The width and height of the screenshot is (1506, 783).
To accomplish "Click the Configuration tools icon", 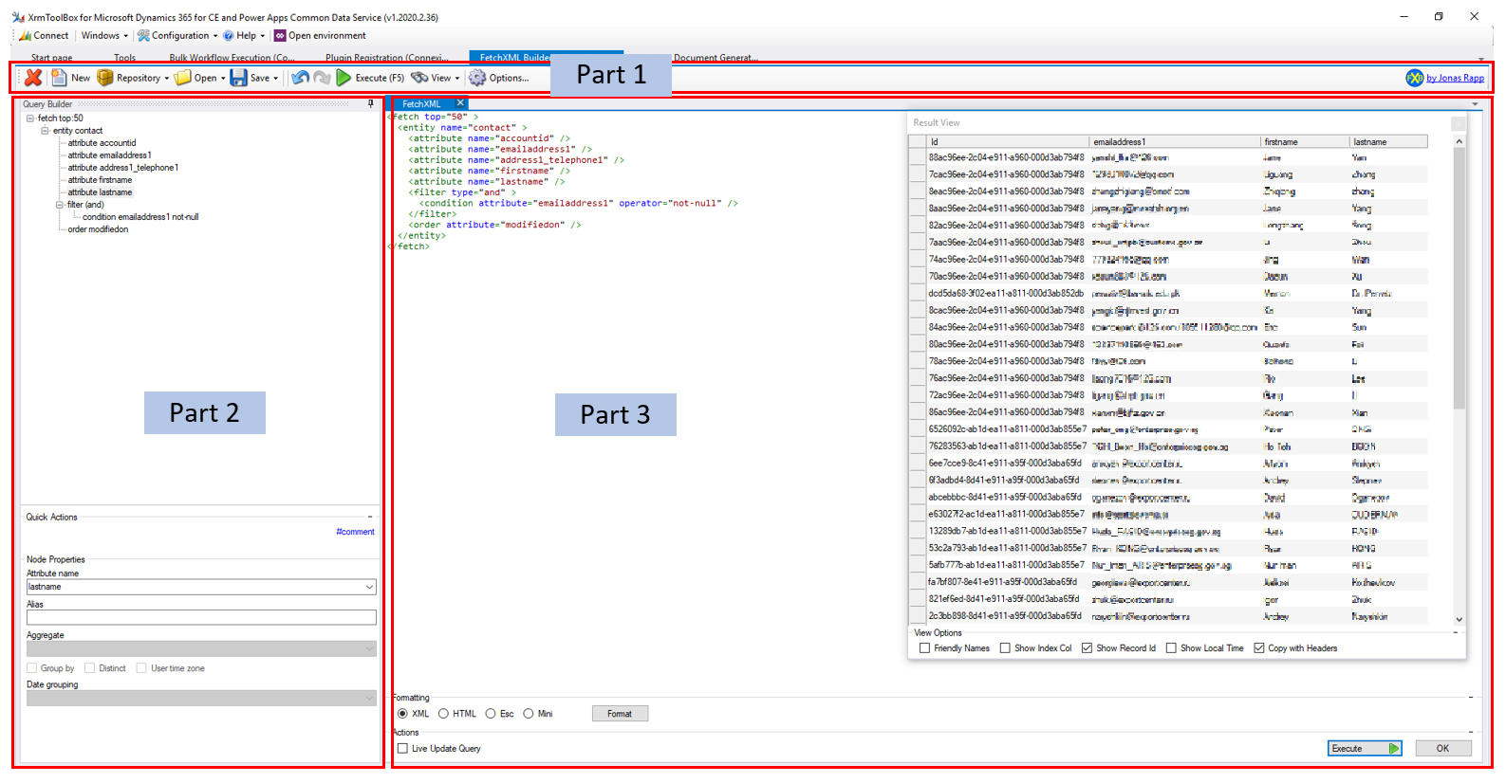I will [x=143, y=35].
